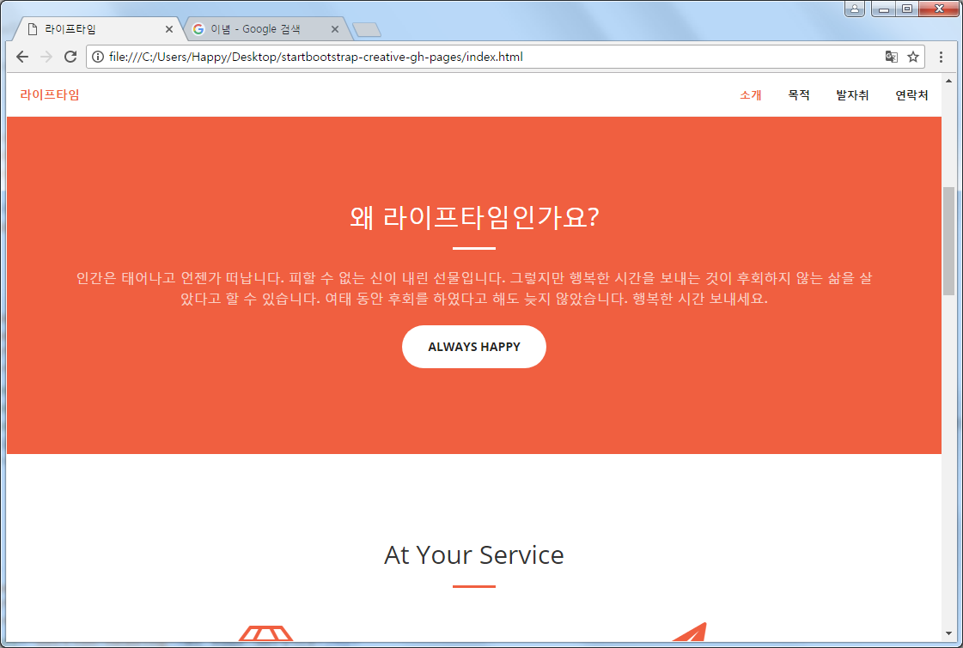963x648 pixels.
Task: Click the Chrome profile user icon
Action: [x=854, y=9]
